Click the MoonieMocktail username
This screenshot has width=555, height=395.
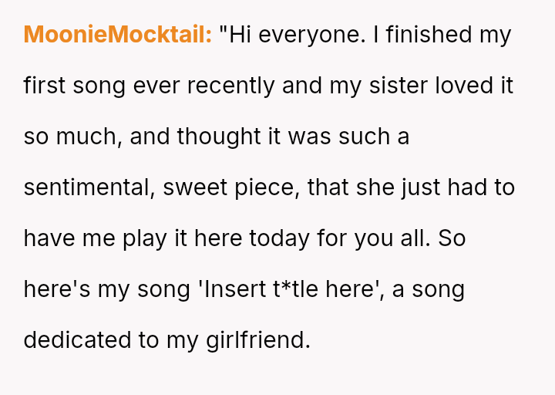pos(117,35)
